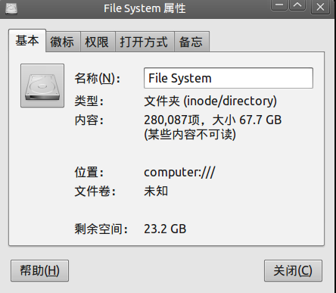Viewport: 336px width, 293px height.
Task: Click the hard drive icon button to change the custom icon
Action: (x=42, y=86)
